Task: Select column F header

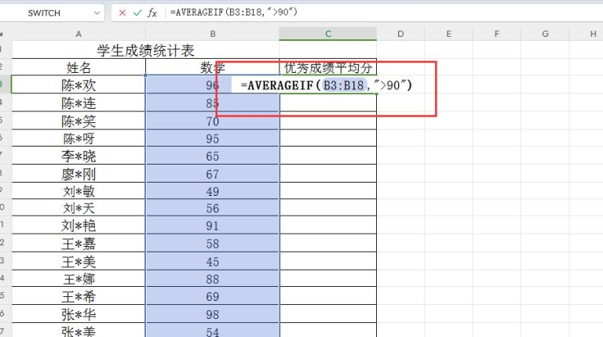Action: coord(497,34)
